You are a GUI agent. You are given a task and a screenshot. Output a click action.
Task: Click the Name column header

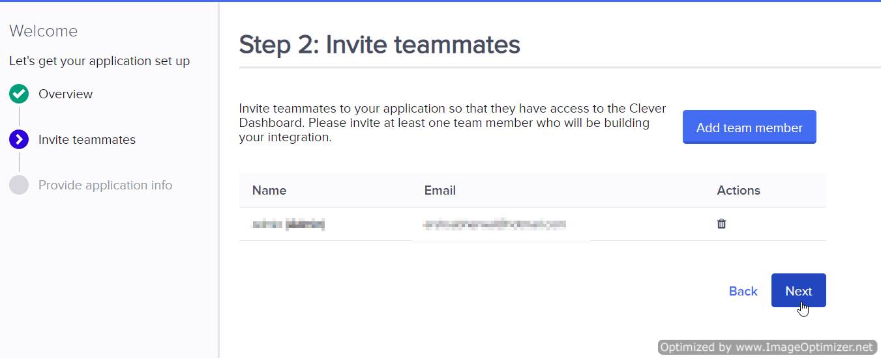tap(269, 191)
